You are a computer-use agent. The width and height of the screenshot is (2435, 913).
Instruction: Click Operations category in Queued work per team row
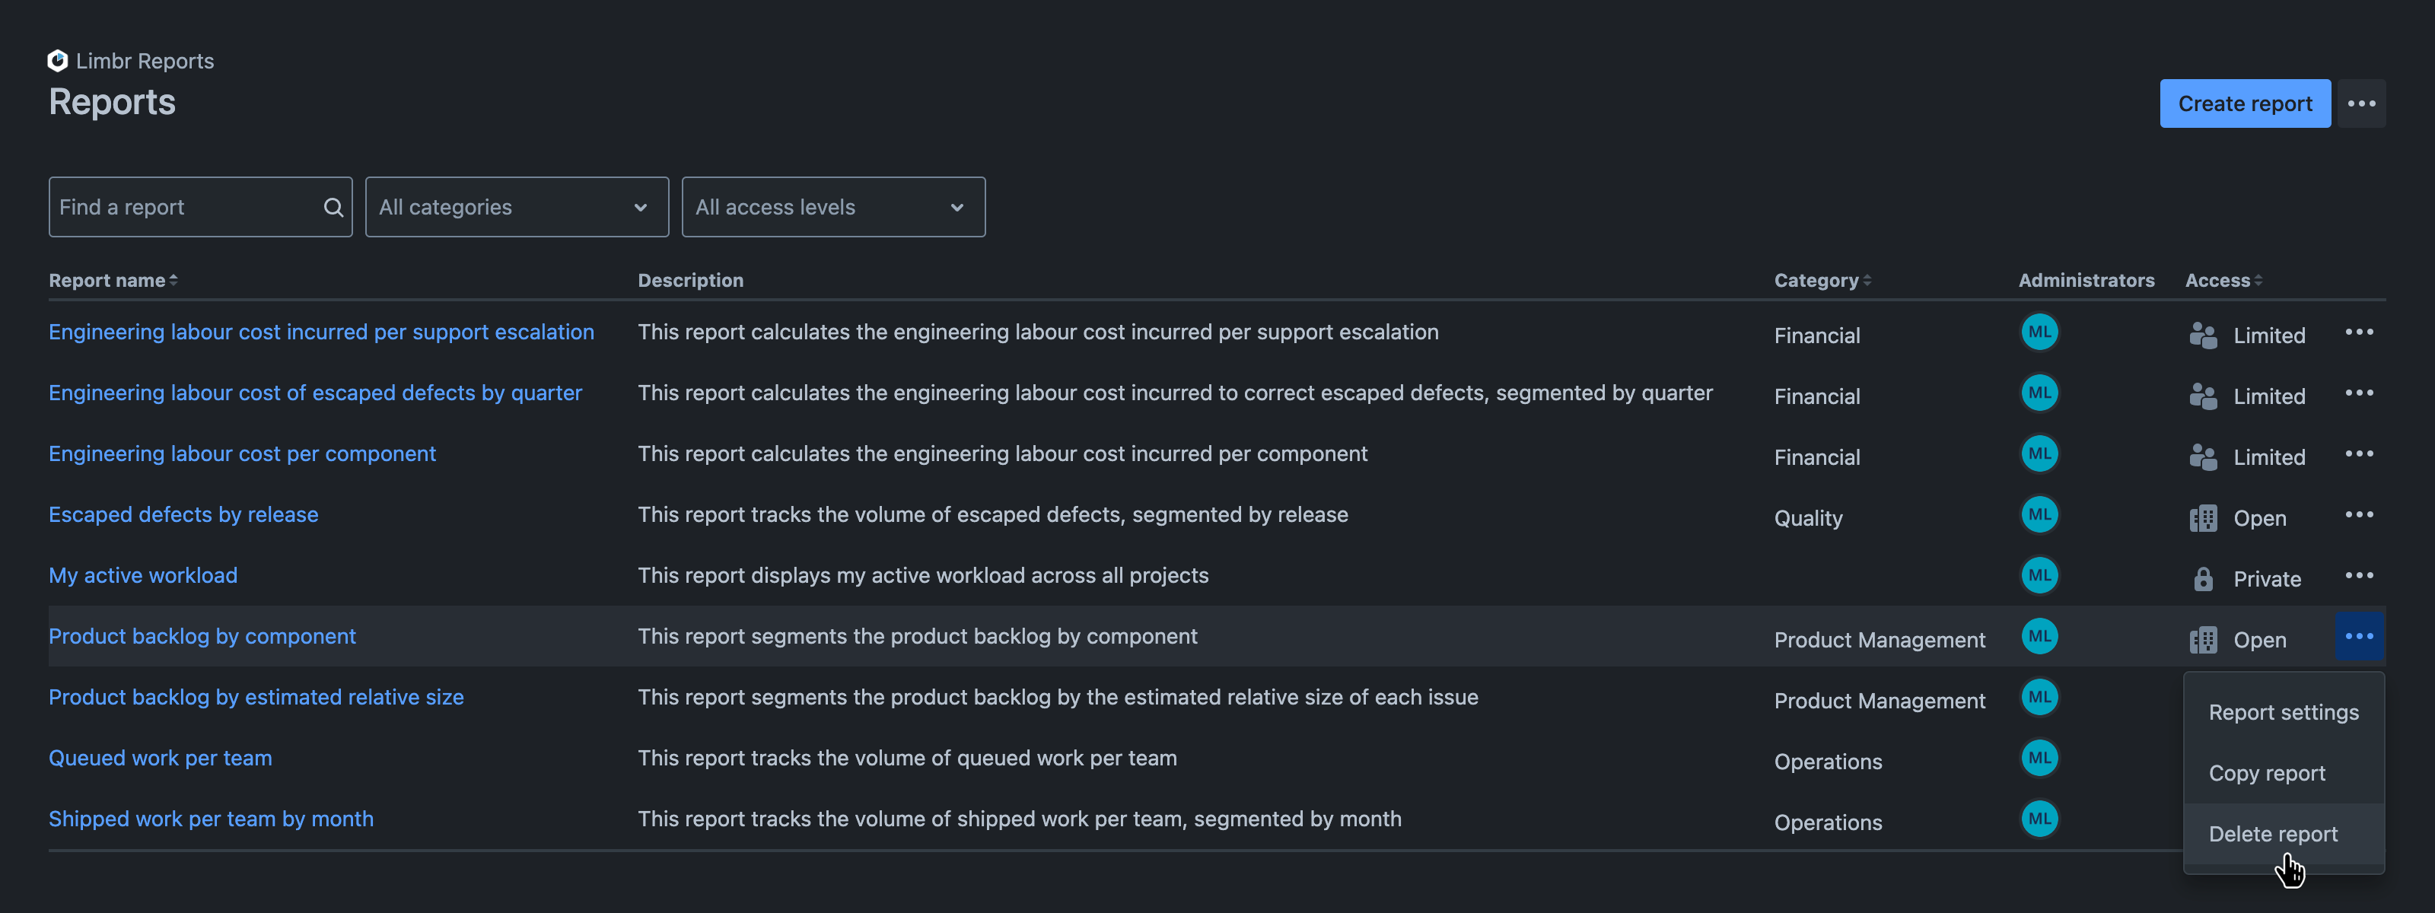coord(1827,762)
